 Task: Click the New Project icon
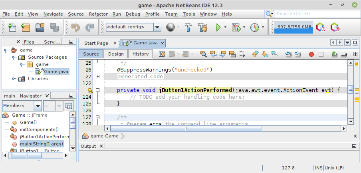(26, 28)
